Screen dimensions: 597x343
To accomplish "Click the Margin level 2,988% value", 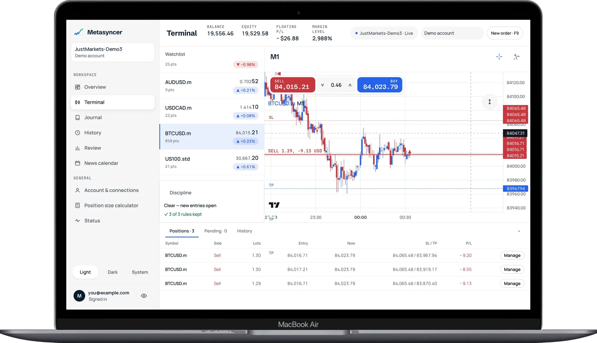I will pyautogui.click(x=322, y=38).
